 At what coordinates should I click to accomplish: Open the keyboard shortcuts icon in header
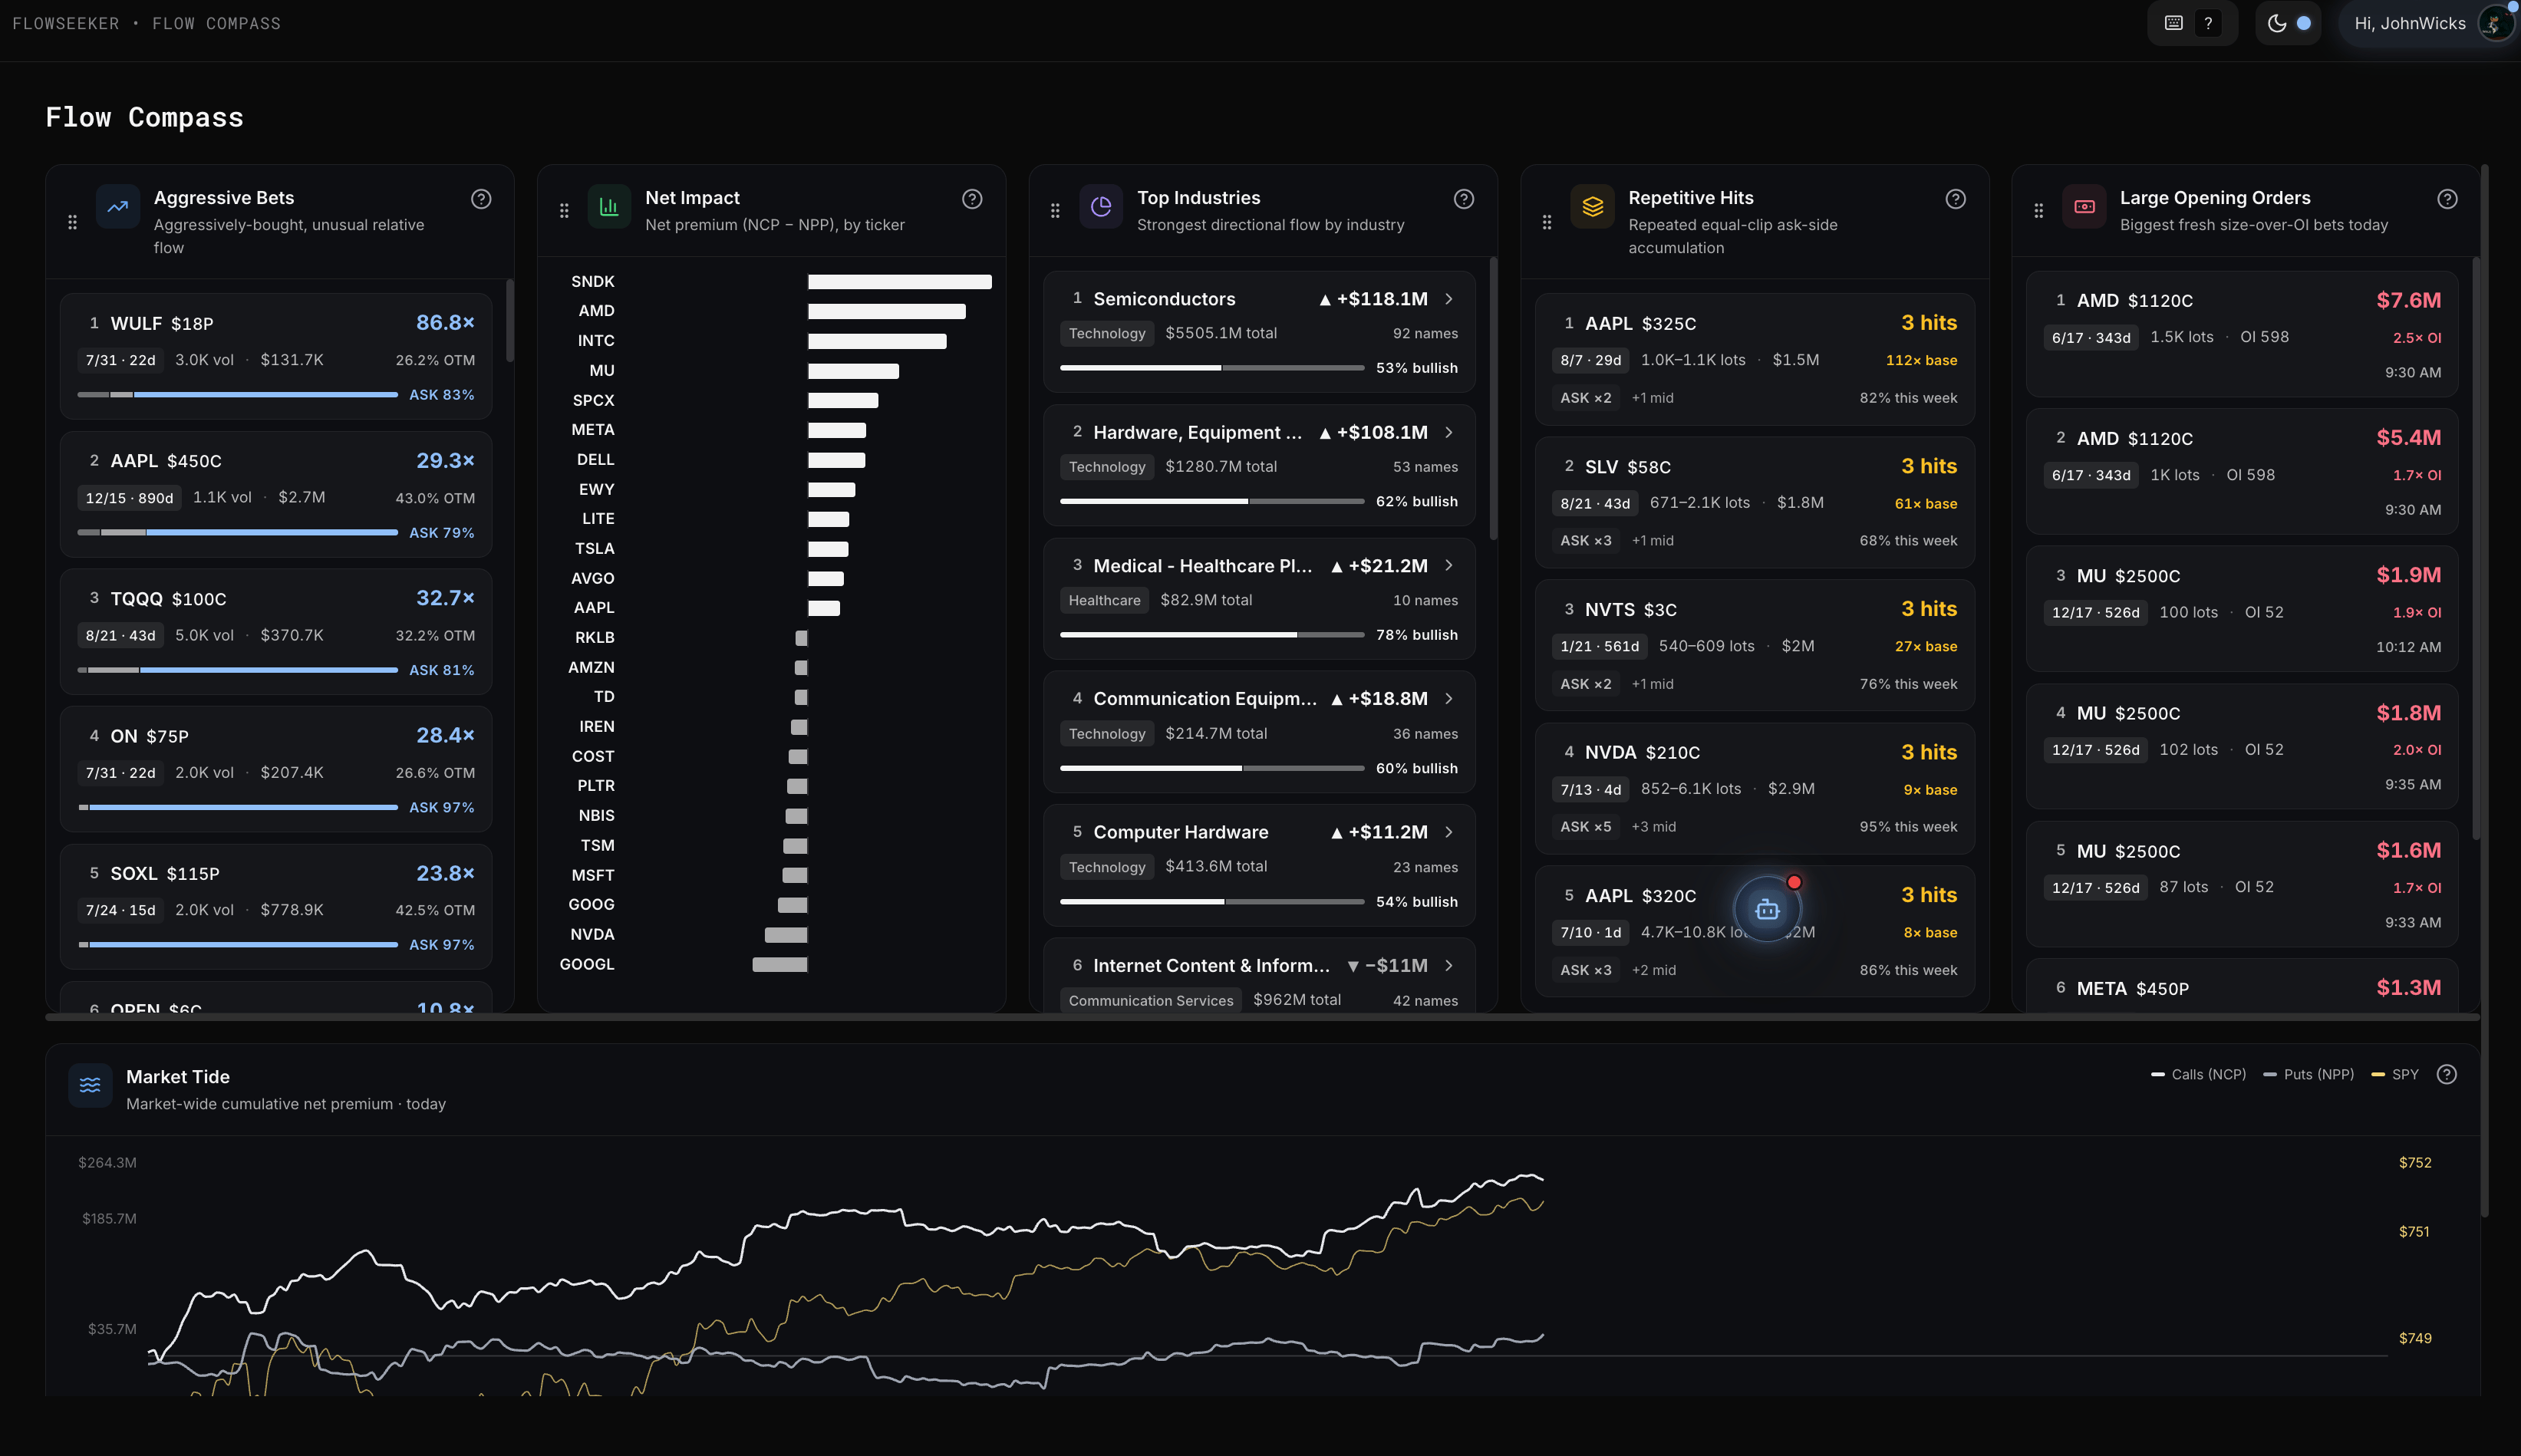pos(2173,23)
